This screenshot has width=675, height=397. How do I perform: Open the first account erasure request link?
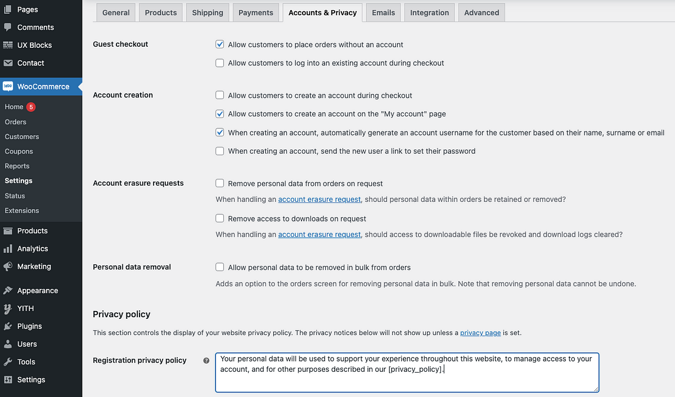[x=320, y=199]
